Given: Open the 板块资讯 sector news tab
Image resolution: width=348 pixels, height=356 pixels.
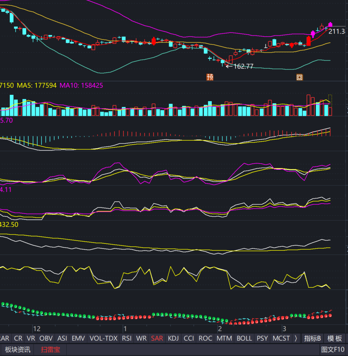Looking at the screenshot, I should coord(18,350).
